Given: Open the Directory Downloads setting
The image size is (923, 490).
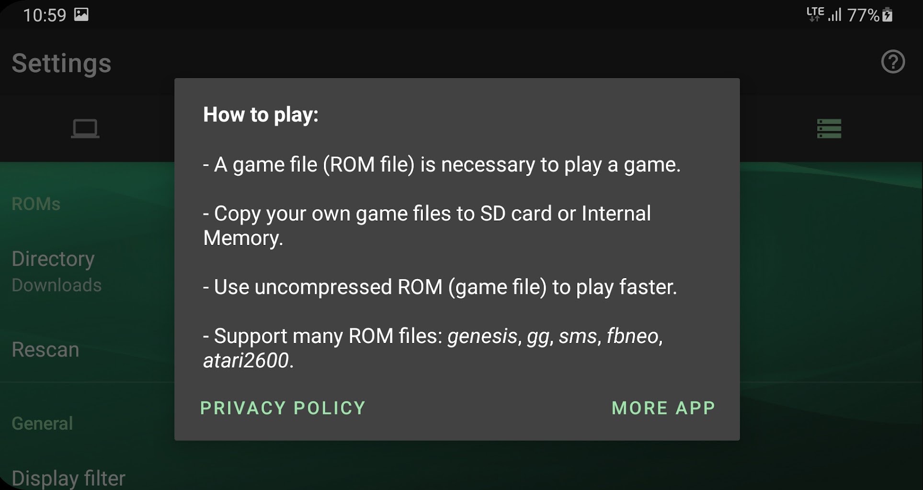Looking at the screenshot, I should pos(57,271).
